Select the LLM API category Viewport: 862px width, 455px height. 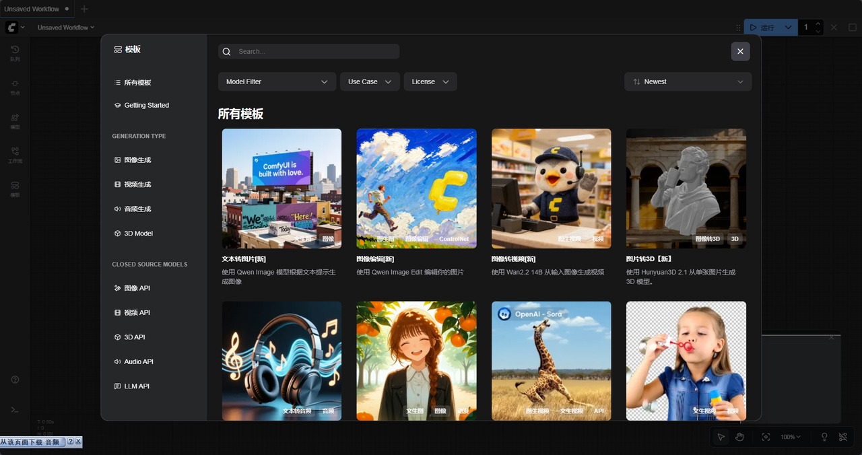pos(136,386)
